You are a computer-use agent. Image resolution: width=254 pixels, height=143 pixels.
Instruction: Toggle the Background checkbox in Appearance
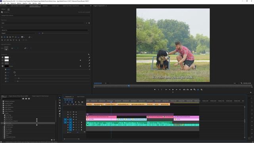(x=2, y=63)
